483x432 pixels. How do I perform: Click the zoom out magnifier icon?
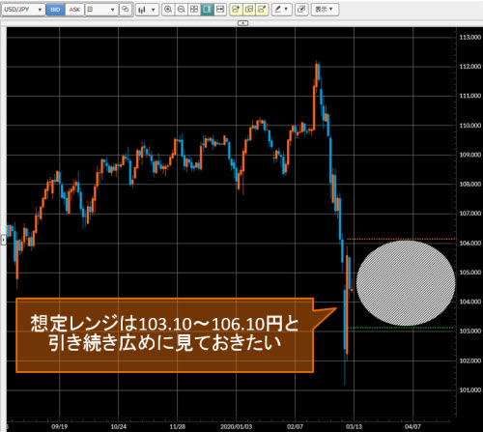coord(181,10)
